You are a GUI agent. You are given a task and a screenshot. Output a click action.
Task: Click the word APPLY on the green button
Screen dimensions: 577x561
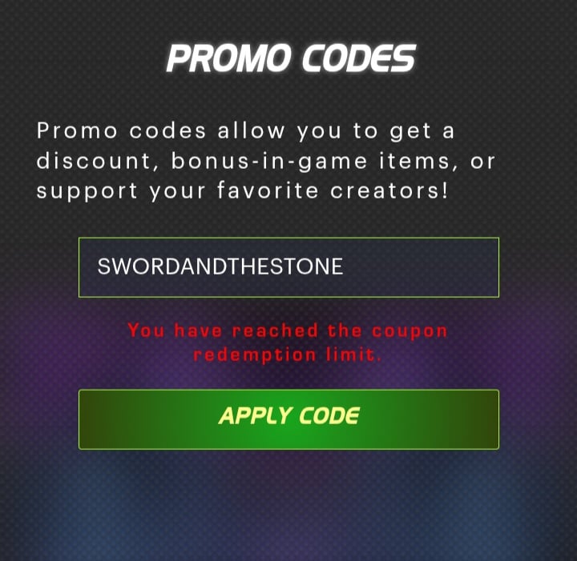pos(255,416)
